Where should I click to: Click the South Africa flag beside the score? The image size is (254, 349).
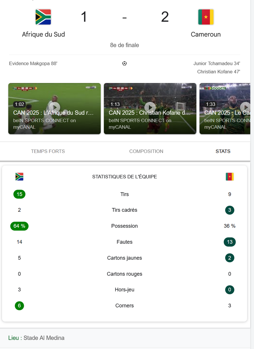click(x=43, y=17)
